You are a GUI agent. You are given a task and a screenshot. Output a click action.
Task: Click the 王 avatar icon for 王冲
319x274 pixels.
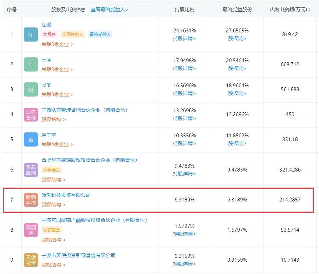click(x=31, y=64)
